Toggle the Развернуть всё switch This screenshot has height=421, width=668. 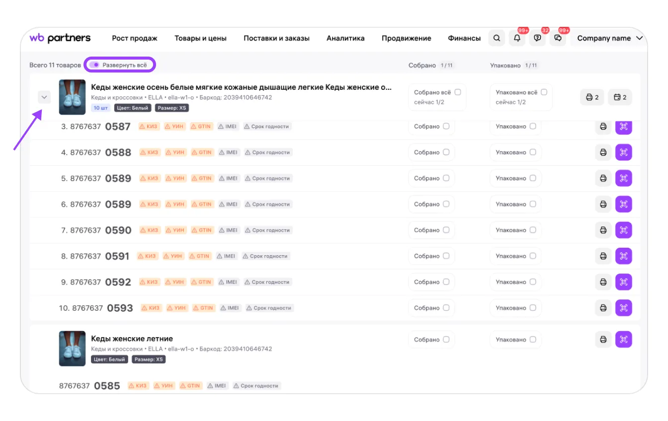click(x=94, y=65)
